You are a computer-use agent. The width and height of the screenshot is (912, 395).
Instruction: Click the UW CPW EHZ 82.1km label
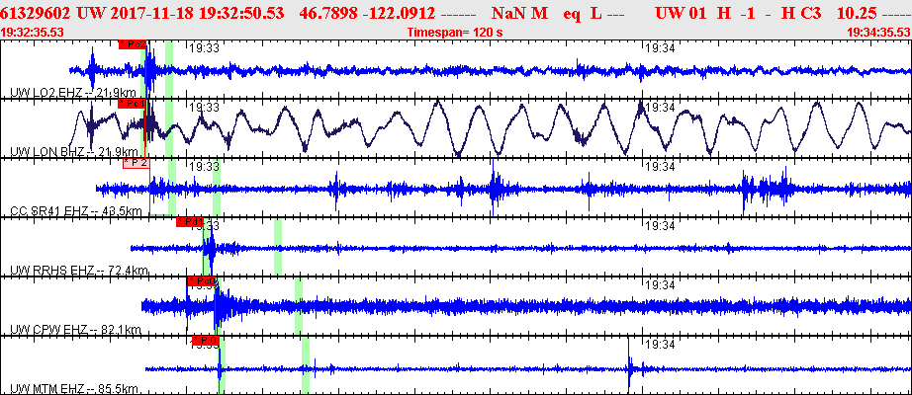click(x=75, y=330)
